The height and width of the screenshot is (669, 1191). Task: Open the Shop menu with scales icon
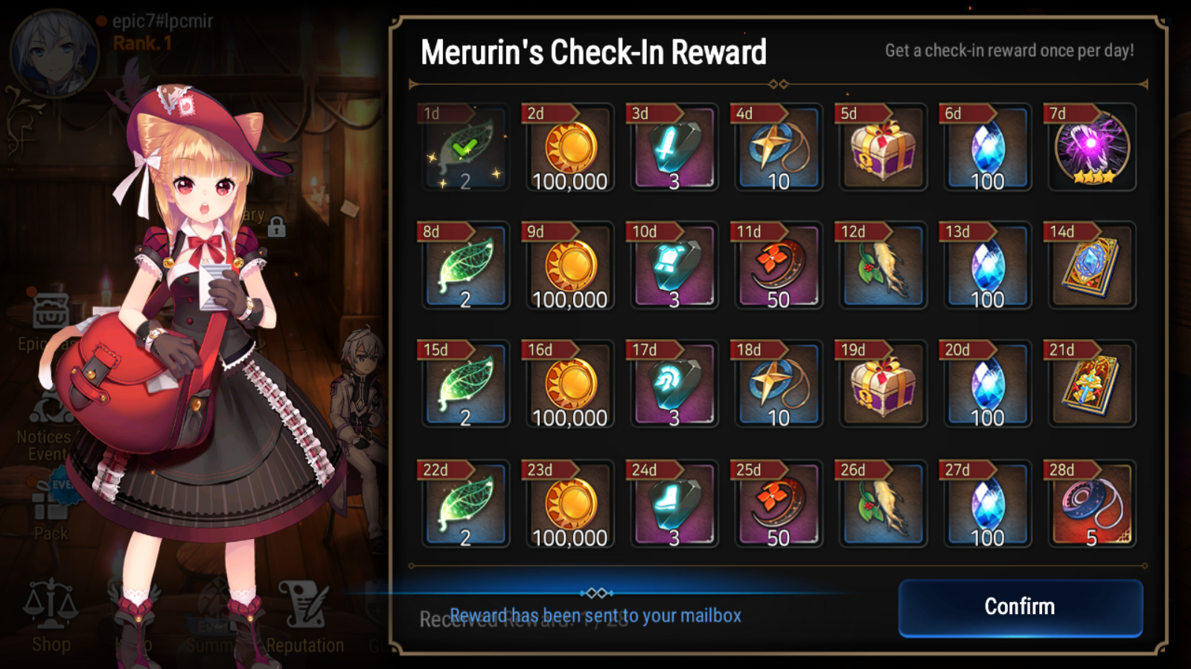tap(51, 617)
